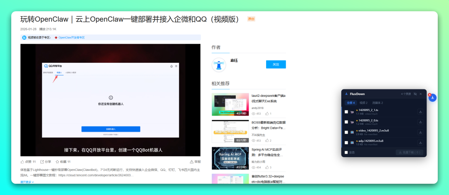Check the box for 1420095_2_1.ts

click(346, 112)
